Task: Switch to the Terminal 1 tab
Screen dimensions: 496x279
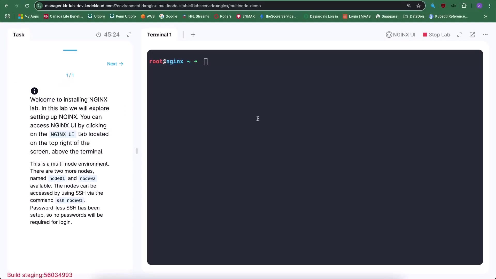Action: point(159,35)
